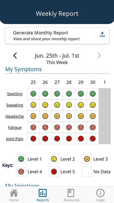Tap Swelling green face for day 25

point(33,94)
